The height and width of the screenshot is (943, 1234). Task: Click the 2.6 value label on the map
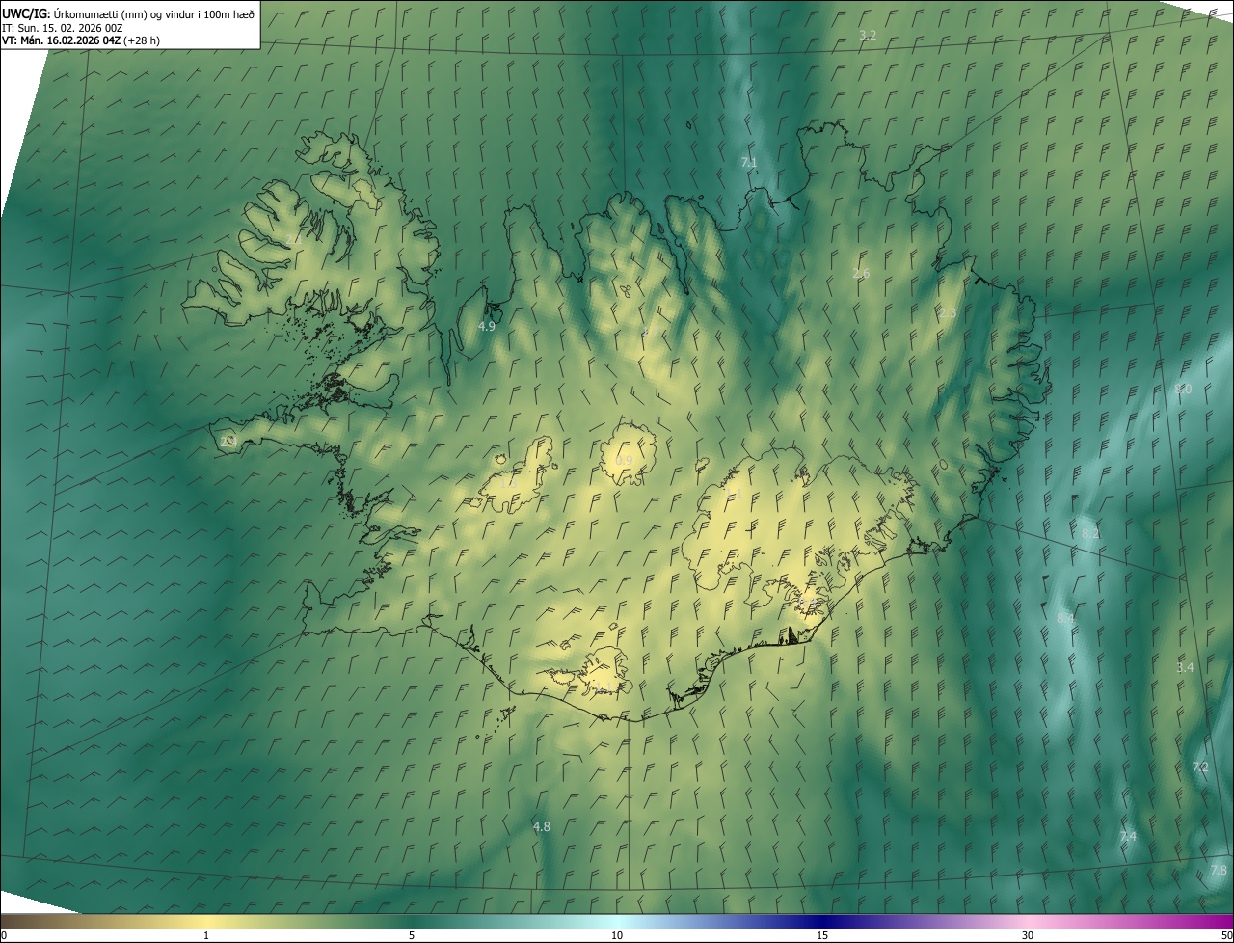pos(861,273)
